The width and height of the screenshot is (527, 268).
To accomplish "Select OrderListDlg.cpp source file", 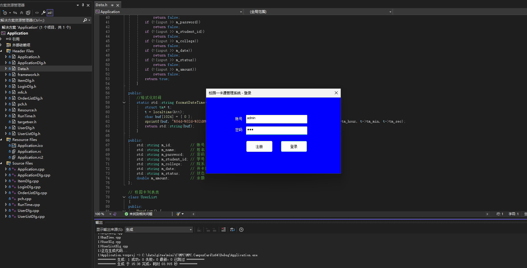I will 32,193.
